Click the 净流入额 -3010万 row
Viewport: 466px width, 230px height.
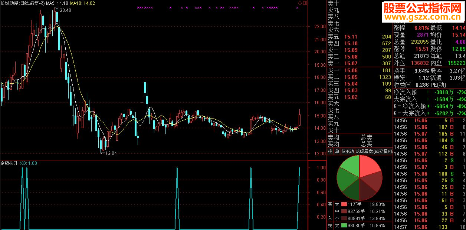coord(430,92)
